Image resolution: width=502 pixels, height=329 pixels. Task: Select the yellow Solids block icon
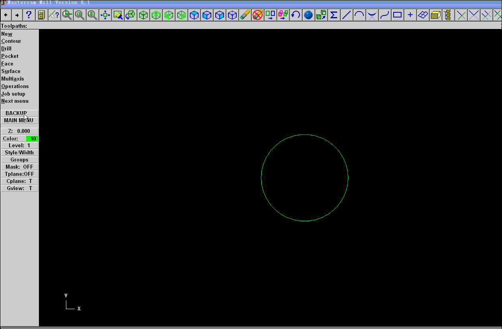click(x=435, y=15)
